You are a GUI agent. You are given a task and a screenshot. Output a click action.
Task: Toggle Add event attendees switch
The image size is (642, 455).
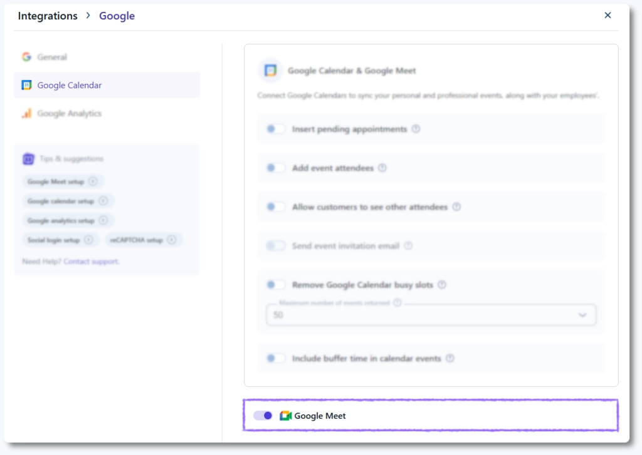click(276, 168)
